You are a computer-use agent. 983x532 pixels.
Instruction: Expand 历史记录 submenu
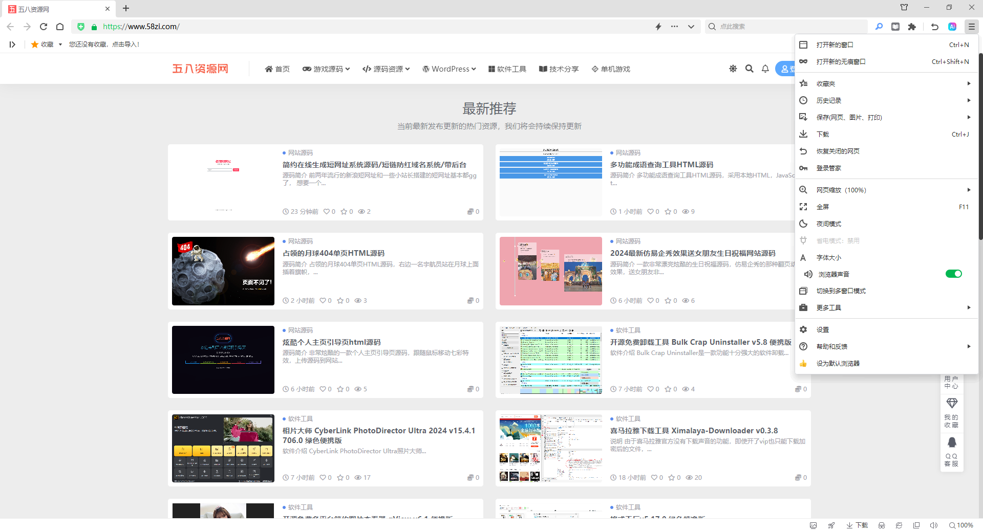point(886,101)
